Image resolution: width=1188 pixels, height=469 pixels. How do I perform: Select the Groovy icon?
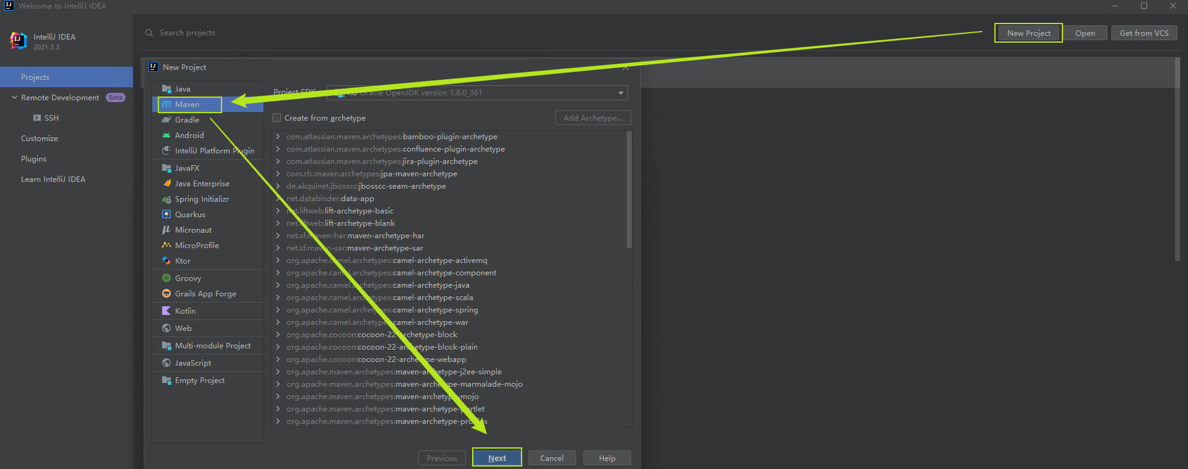[x=166, y=278]
